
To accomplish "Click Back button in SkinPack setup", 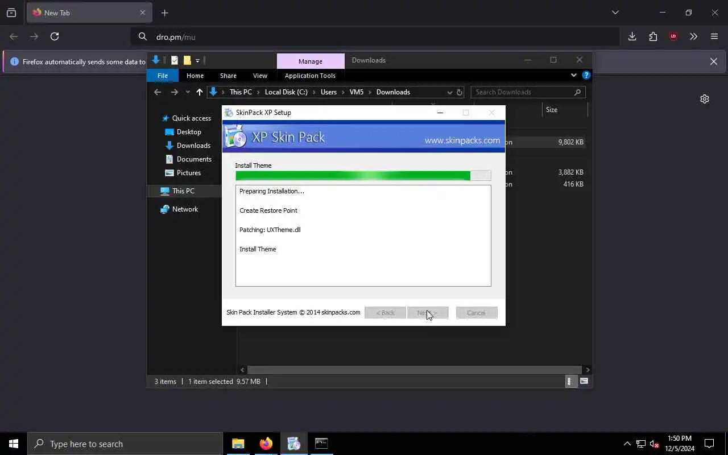I will point(385,313).
